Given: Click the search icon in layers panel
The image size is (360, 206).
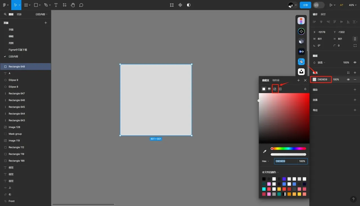Looking at the screenshot, I should click(x=5, y=14).
